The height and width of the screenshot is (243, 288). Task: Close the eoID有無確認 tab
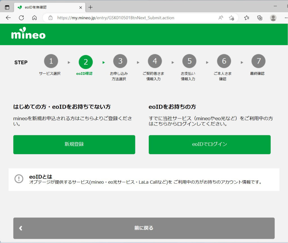tap(80, 8)
